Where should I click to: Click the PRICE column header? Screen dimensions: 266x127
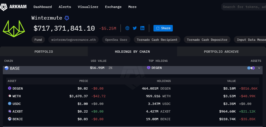(x=84, y=81)
